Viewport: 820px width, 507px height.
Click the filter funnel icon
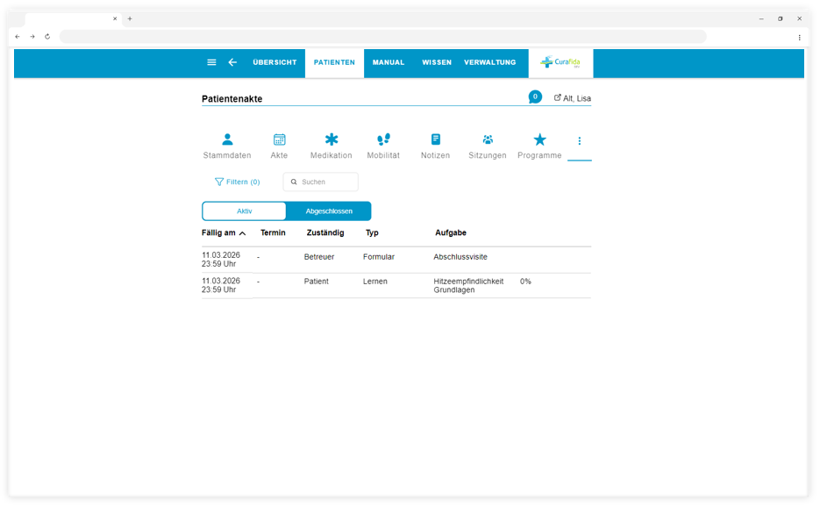point(219,182)
